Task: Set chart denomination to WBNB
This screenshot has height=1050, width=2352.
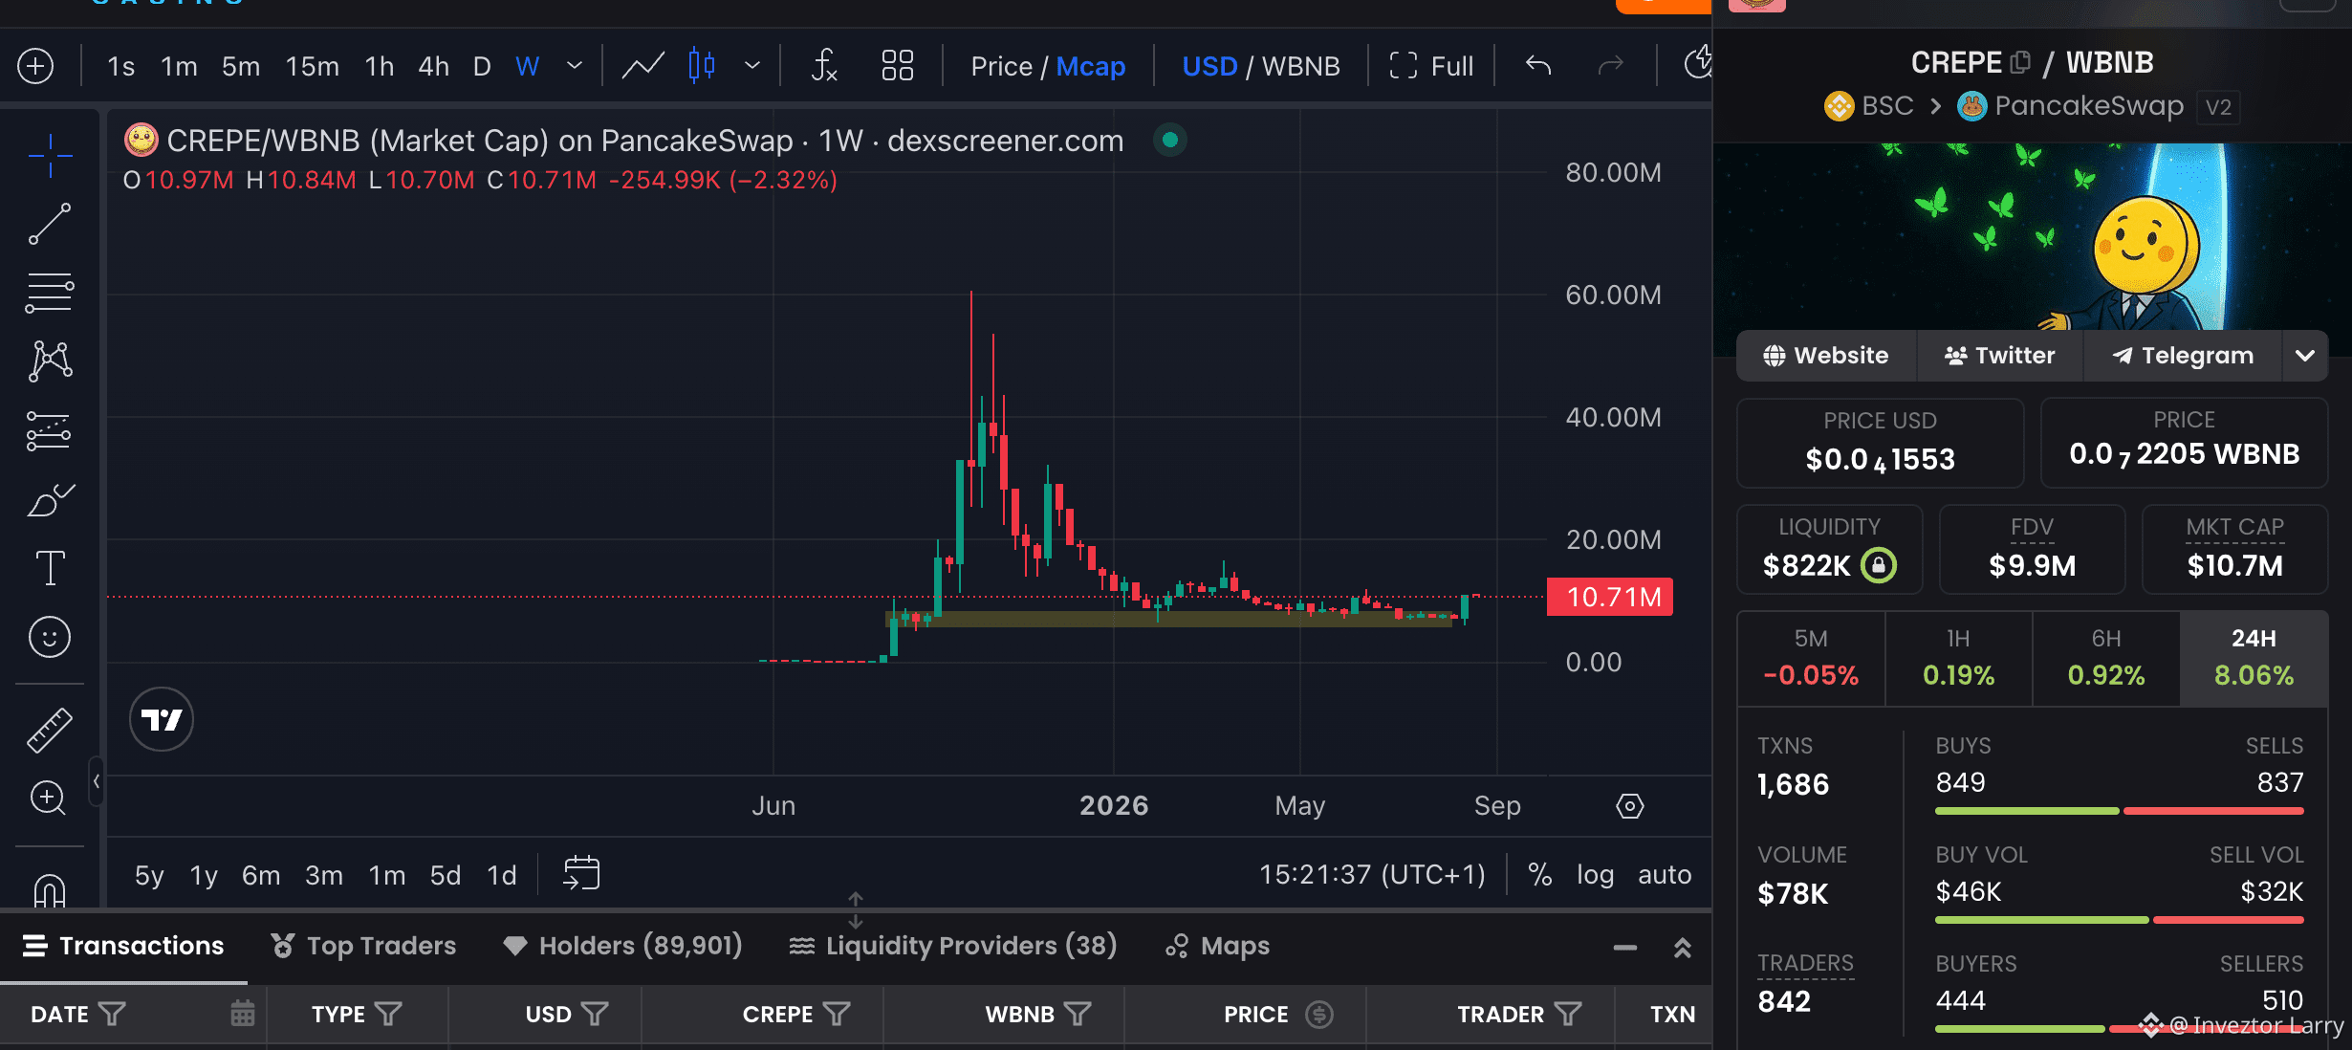Action: pos(1301,66)
